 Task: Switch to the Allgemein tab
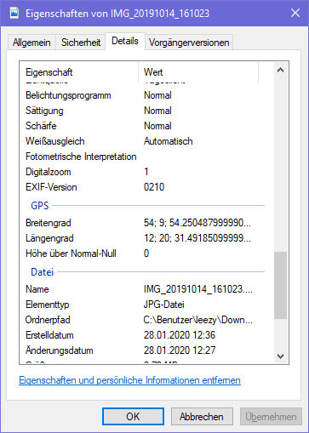point(31,43)
